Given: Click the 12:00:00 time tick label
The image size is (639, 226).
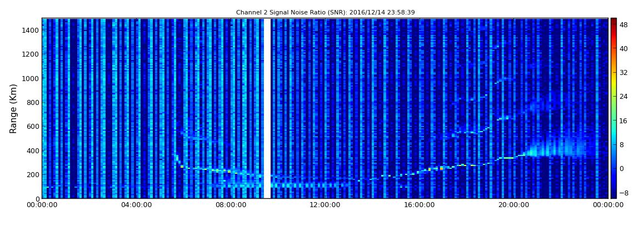Looking at the screenshot, I should (x=325, y=205).
